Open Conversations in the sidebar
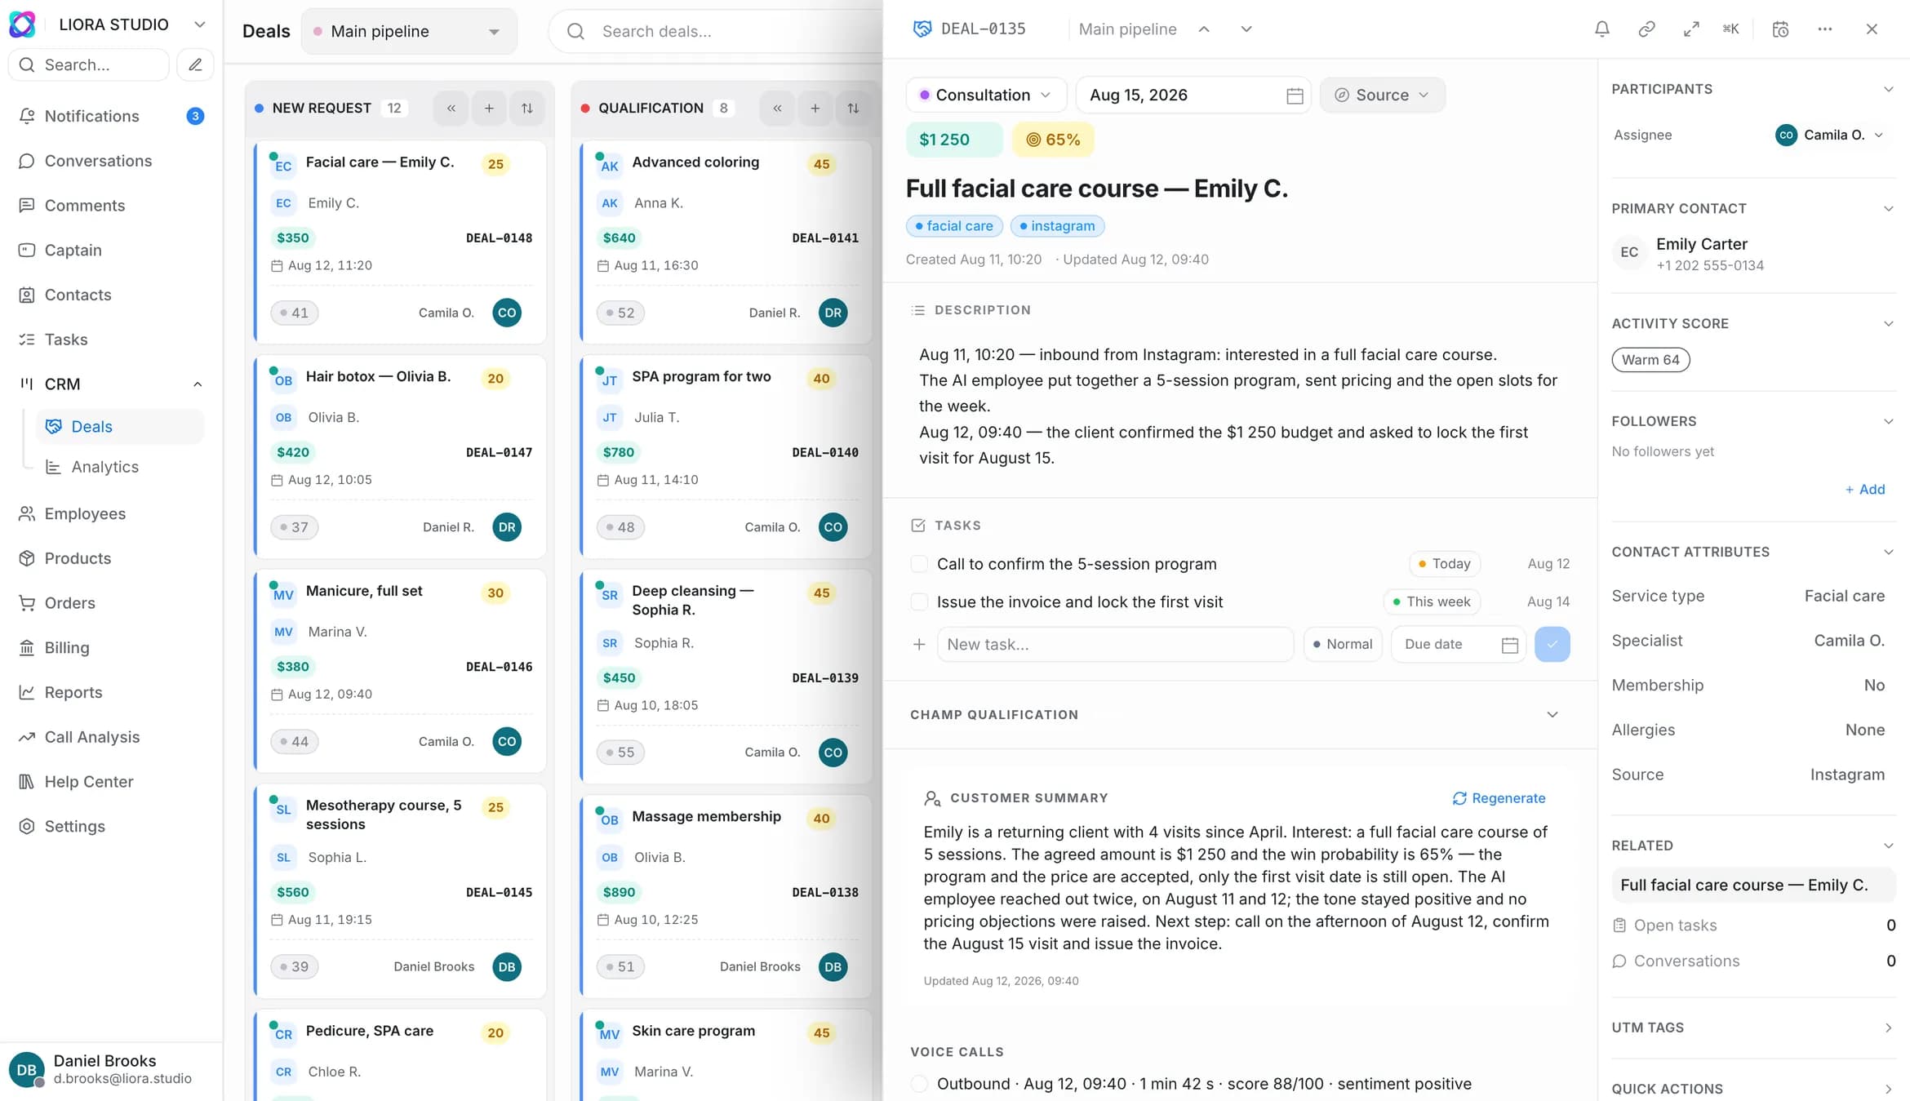Image resolution: width=1910 pixels, height=1101 pixels. (111, 161)
